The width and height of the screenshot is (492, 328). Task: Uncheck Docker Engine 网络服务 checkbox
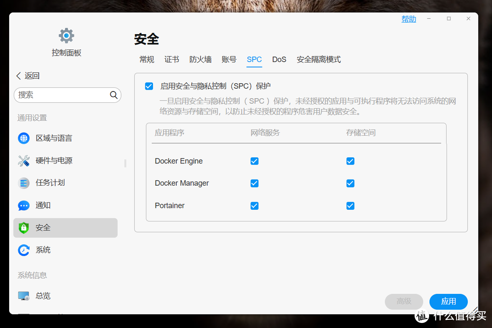(x=254, y=161)
